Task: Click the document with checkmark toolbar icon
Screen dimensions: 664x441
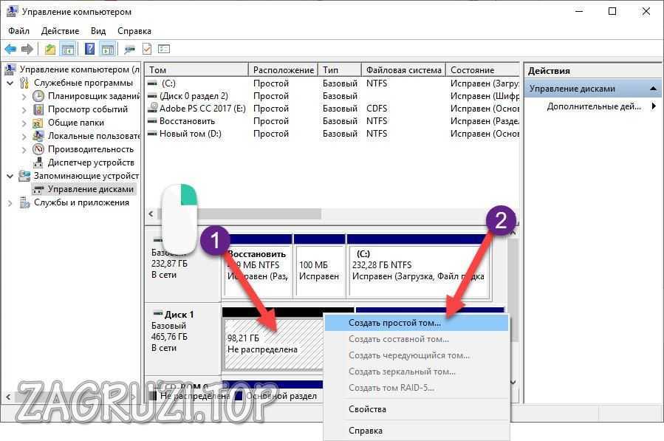Action: click(147, 49)
